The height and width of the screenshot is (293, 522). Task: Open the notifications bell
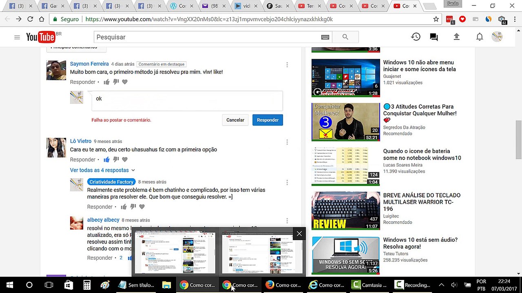(x=480, y=37)
